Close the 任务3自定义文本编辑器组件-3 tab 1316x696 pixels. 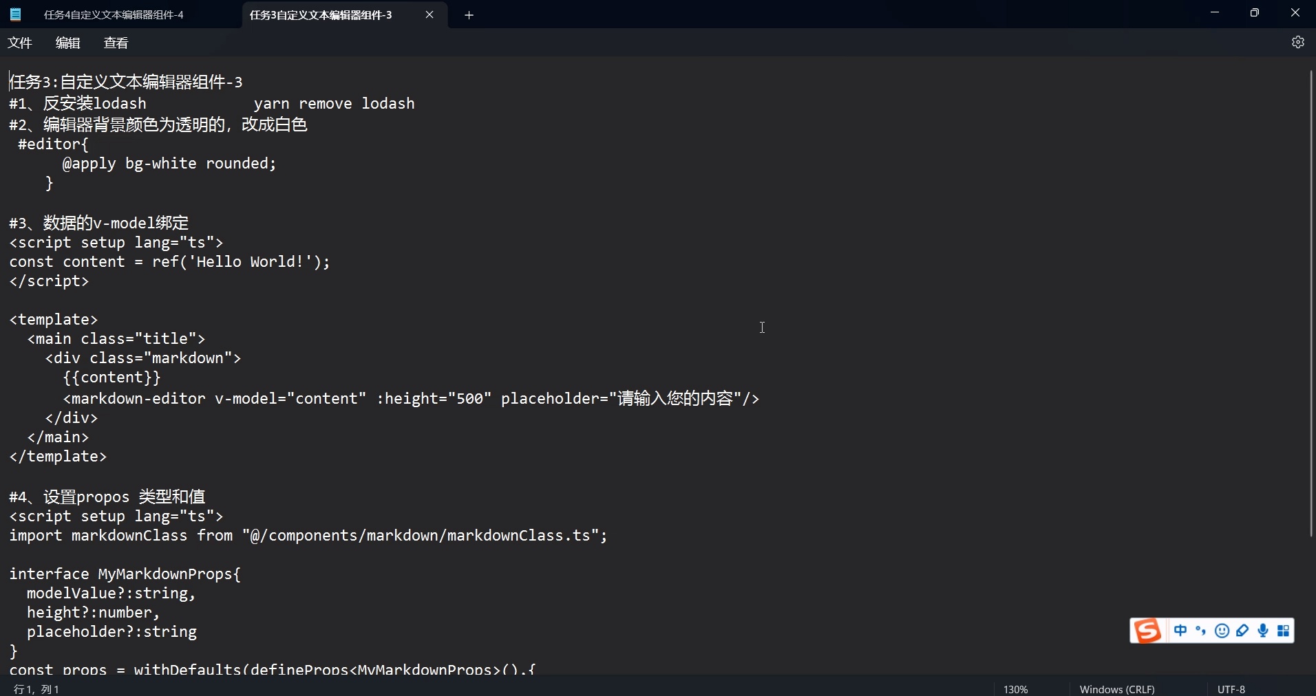pos(430,14)
